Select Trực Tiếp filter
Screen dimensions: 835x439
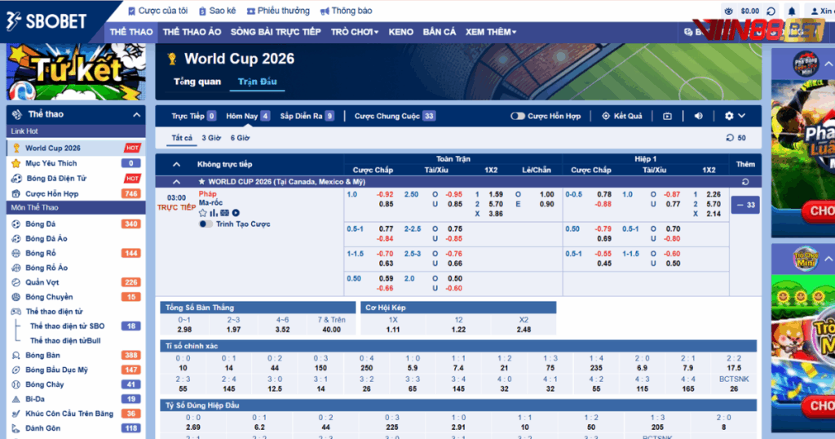193,116
